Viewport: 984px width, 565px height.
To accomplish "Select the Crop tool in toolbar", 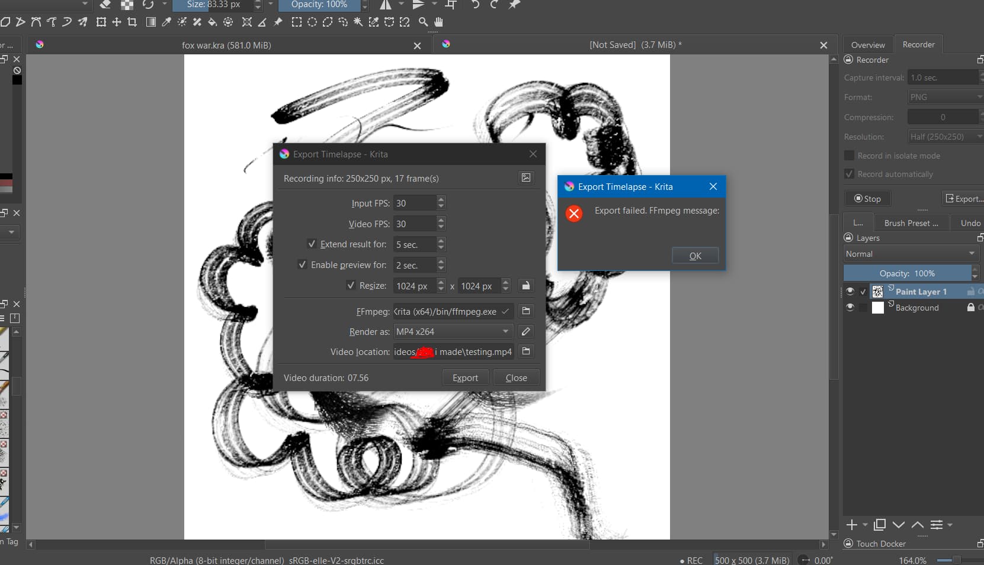I will coord(132,22).
